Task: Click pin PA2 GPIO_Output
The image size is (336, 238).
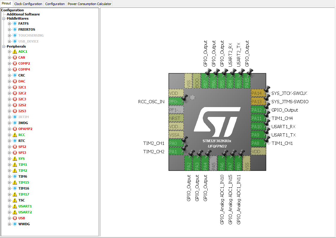Action: [189, 163]
